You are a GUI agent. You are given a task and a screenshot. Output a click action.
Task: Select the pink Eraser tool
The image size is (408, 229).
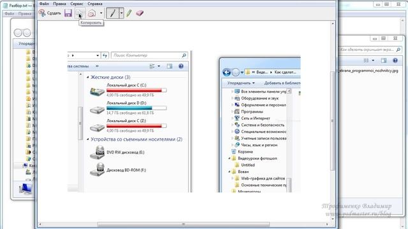[x=140, y=13]
